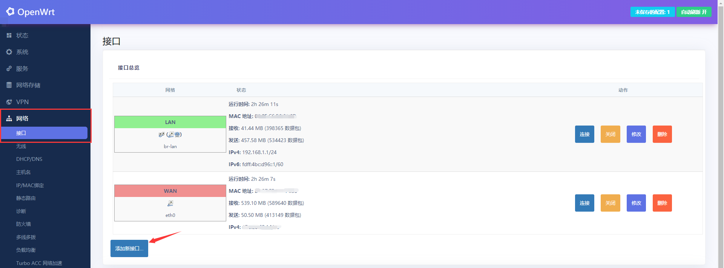This screenshot has height=268, width=724.
Task: Click the WAN eth0 port icon
Action: (x=170, y=203)
